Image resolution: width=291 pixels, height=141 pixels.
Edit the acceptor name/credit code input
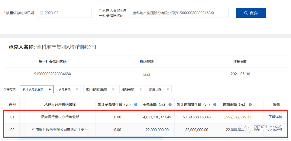(179, 13)
